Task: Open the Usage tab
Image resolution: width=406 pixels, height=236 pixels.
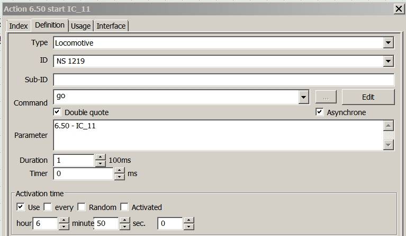Action: (x=80, y=26)
